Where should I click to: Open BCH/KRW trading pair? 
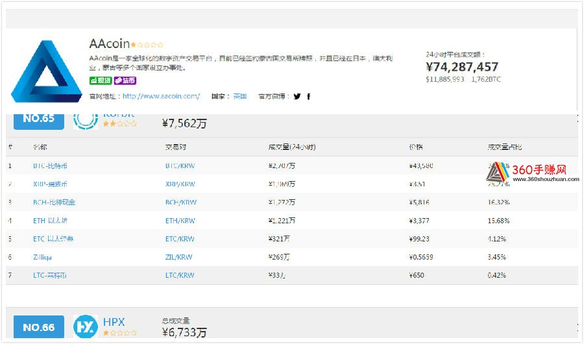[180, 203]
